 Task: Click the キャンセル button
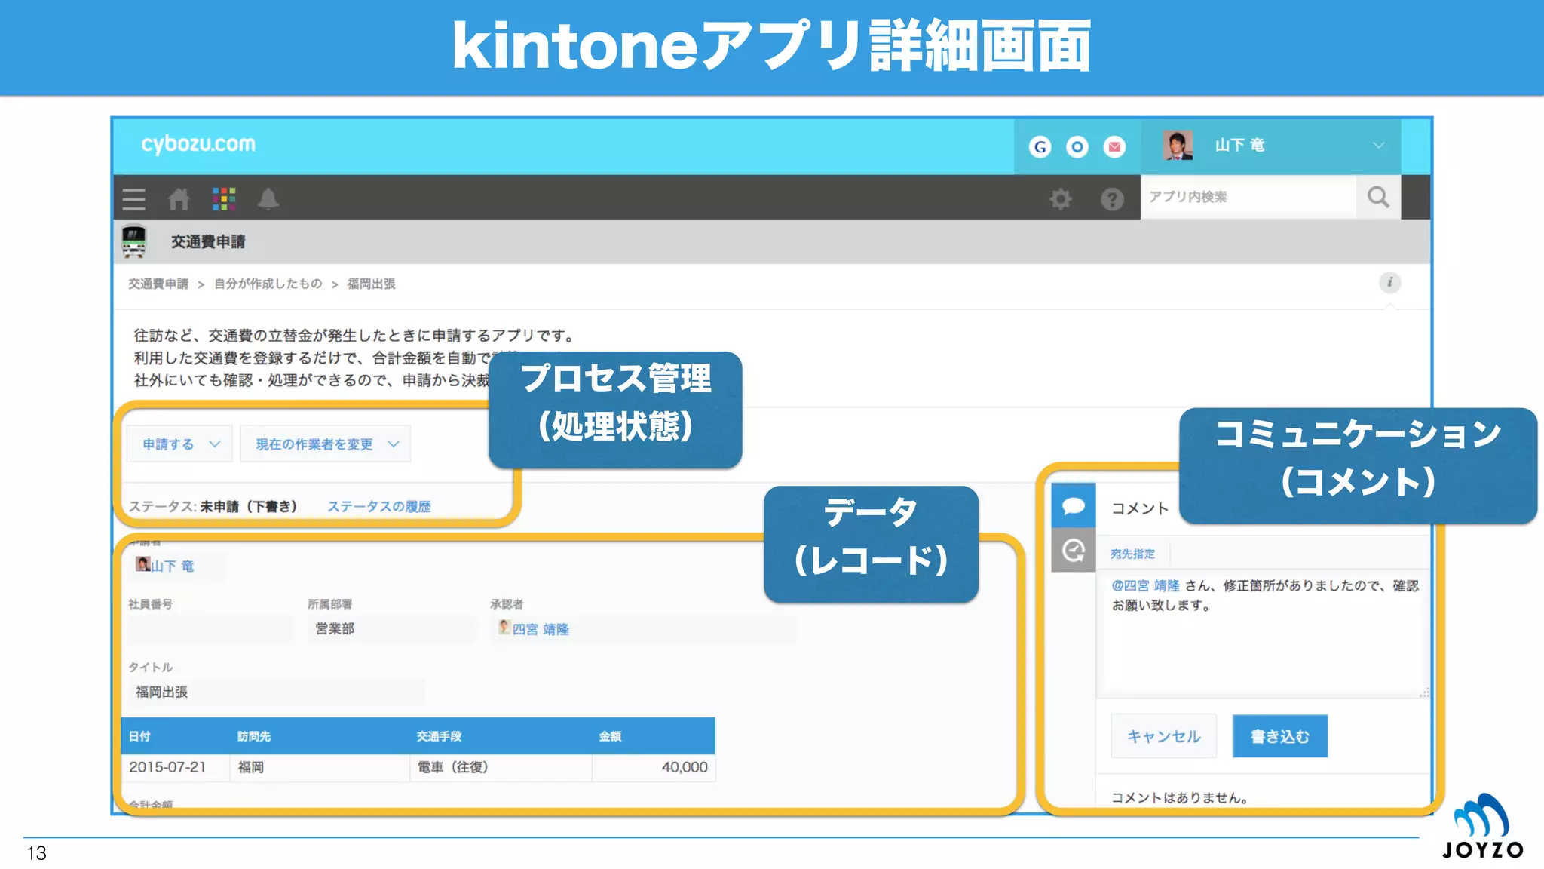click(1163, 736)
